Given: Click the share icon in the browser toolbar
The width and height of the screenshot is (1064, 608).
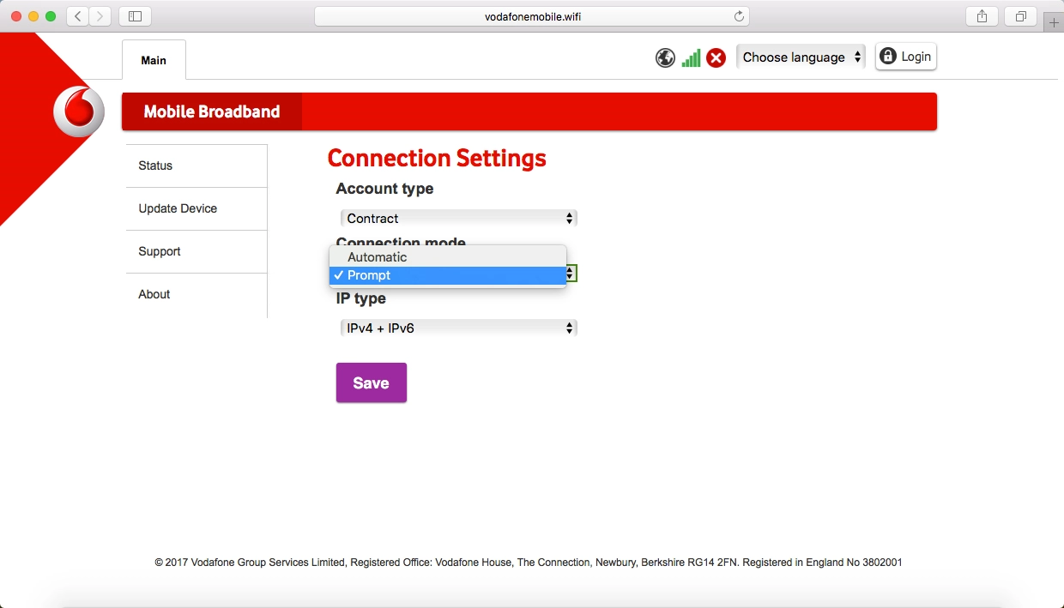Looking at the screenshot, I should (981, 15).
